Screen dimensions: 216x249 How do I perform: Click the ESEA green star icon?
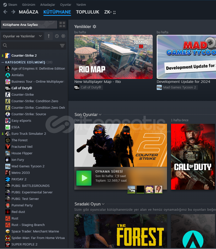click(8, 127)
